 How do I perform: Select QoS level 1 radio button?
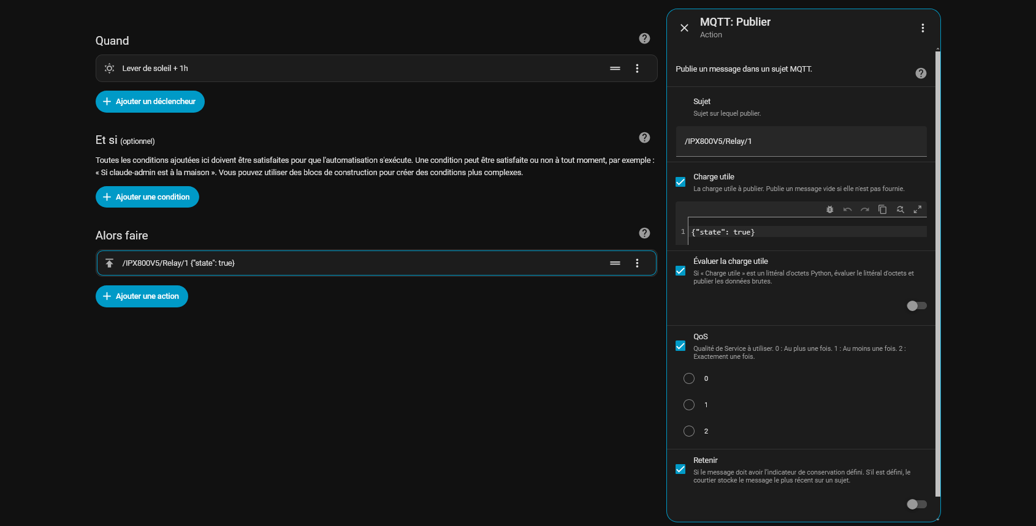pyautogui.click(x=689, y=405)
